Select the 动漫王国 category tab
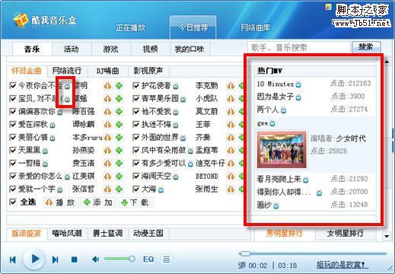This screenshot has height=274, width=395. [148, 234]
